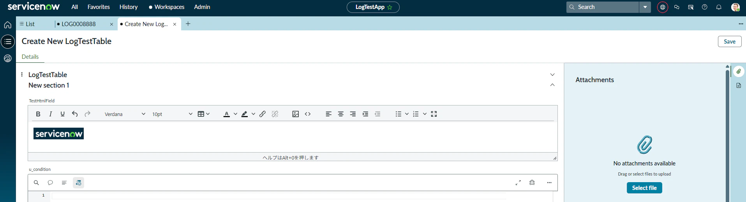The width and height of the screenshot is (746, 202).
Task: Open numbered list style options arrow
Action: tap(425, 114)
